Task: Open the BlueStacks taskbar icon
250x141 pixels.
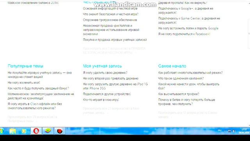Action: click(x=48, y=131)
